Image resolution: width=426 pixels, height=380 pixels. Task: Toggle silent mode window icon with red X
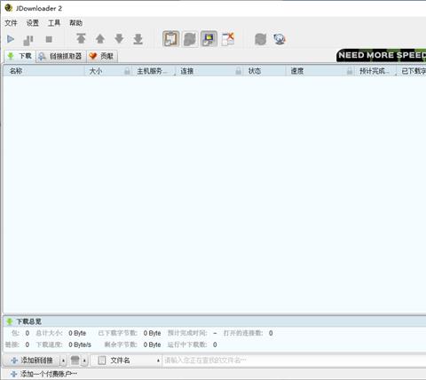point(228,39)
